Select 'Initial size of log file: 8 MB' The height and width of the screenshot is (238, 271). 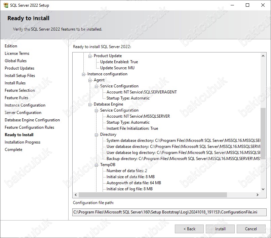130,189
